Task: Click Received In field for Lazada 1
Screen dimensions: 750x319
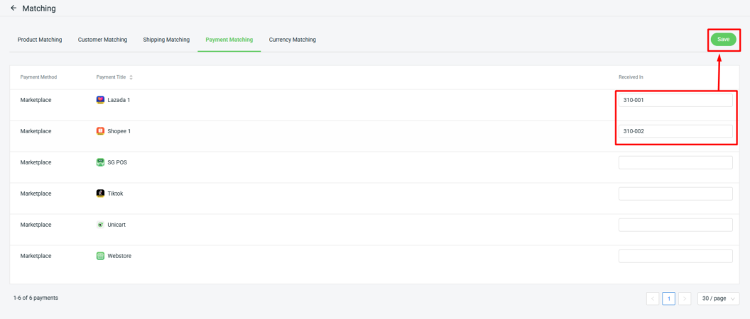Action: [x=675, y=100]
